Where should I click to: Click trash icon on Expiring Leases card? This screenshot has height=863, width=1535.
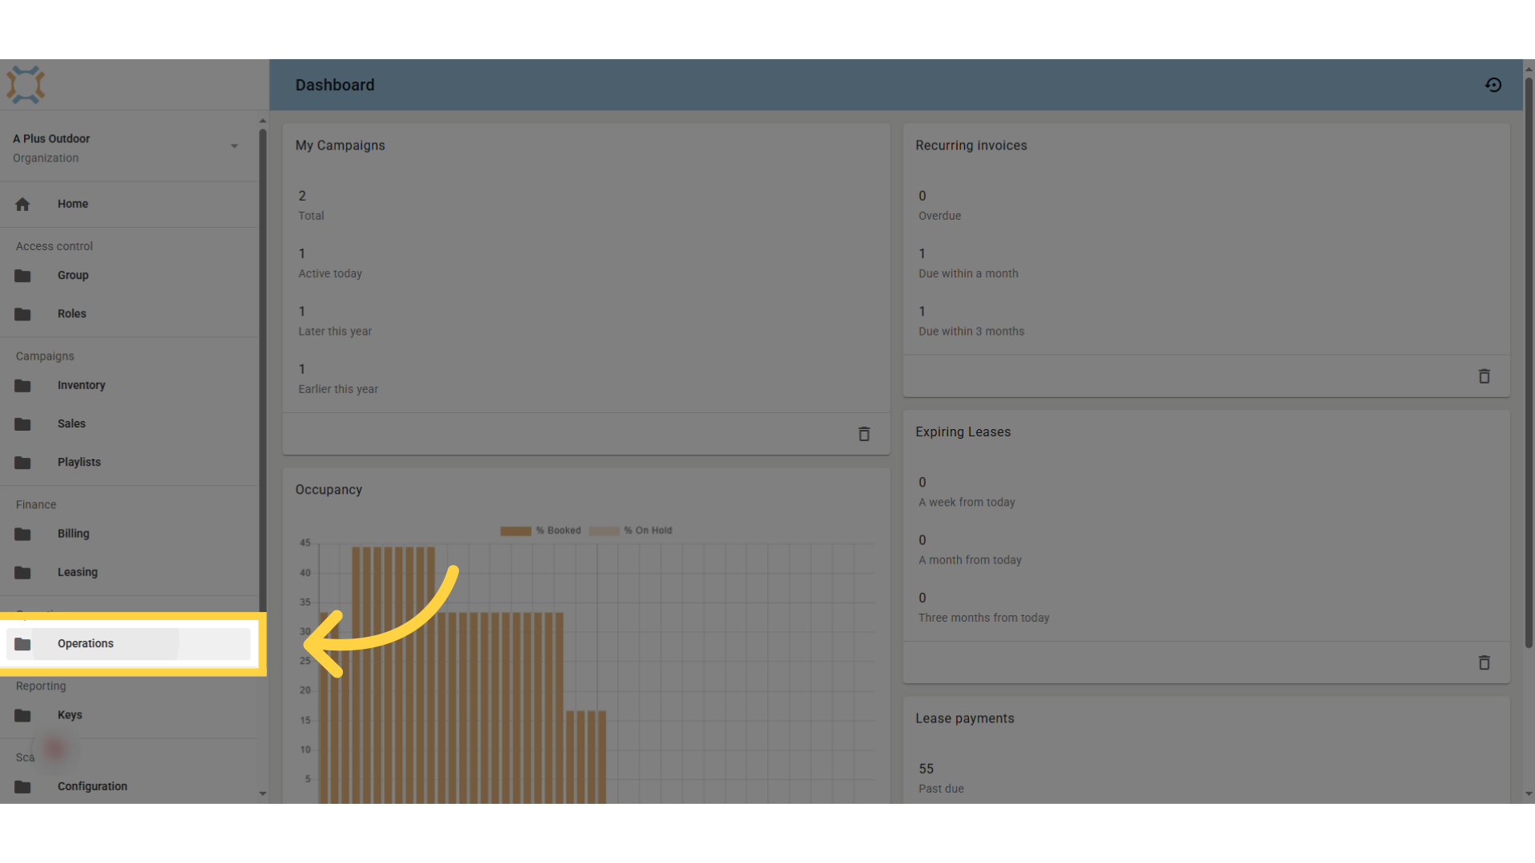click(1485, 662)
